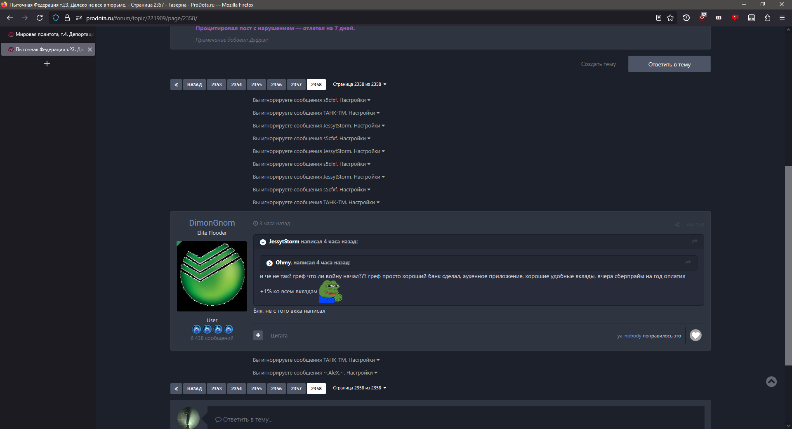Image resolution: width=792 pixels, height=429 pixels.
Task: Open Настройки dropdown for ignored ~.AleX.~ message
Action: (361, 373)
